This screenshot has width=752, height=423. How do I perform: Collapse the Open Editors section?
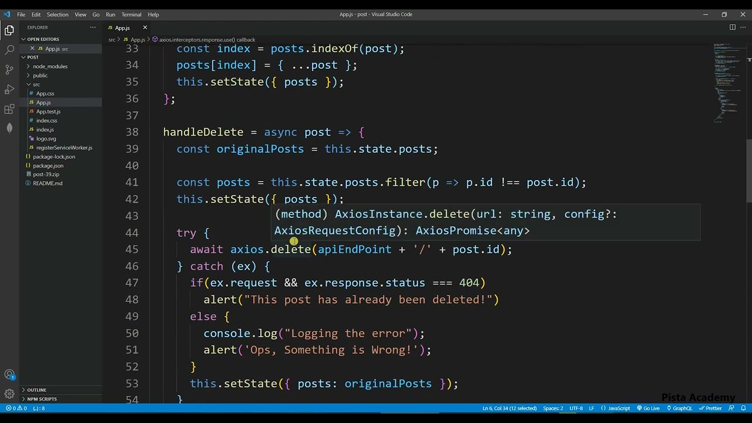(x=61, y=39)
